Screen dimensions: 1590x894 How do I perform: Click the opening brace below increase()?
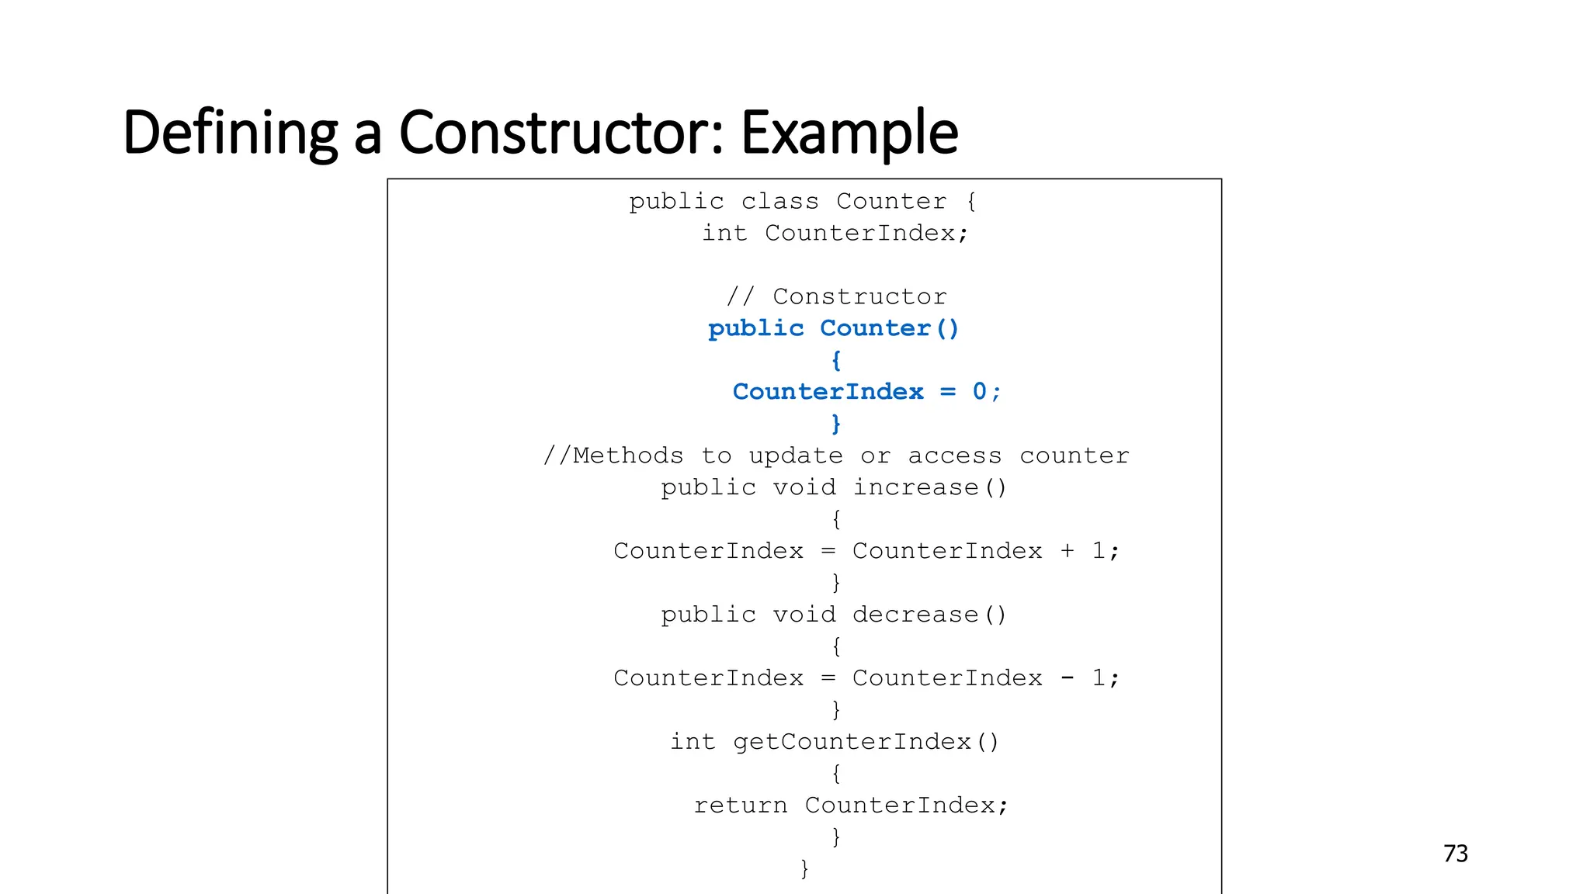836,519
